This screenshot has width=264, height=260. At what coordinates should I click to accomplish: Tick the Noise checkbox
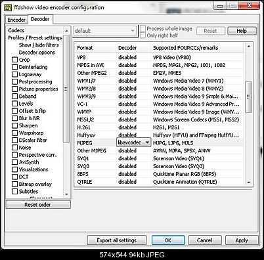pyautogui.click(x=15, y=148)
